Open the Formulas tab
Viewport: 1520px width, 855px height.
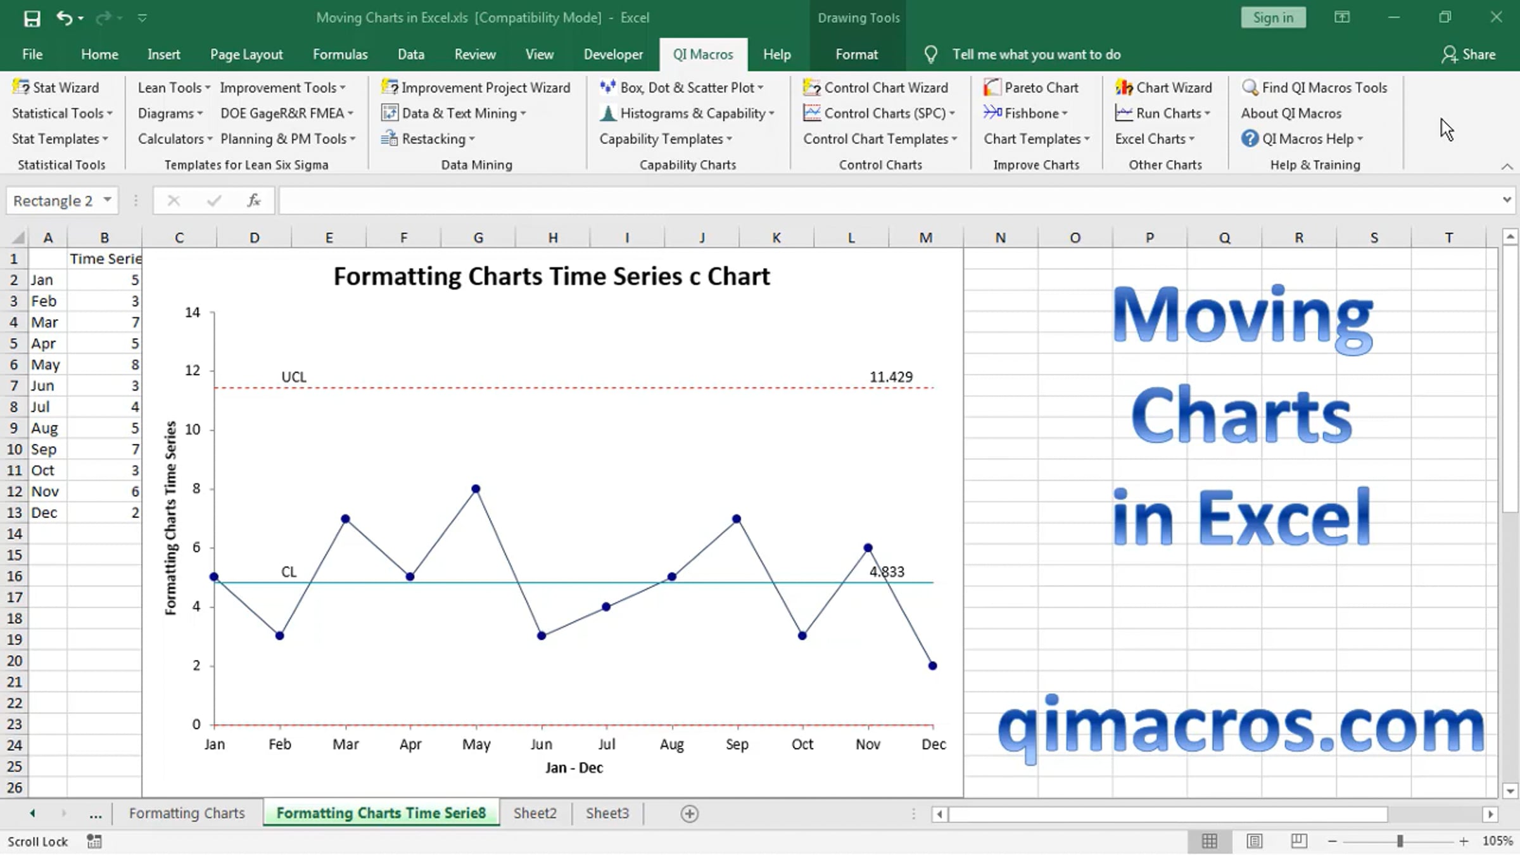(340, 54)
